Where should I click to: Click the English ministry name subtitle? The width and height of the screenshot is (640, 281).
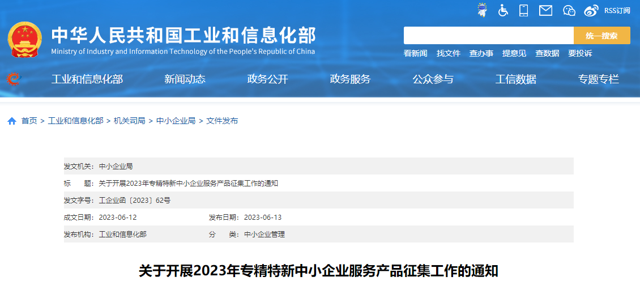pyautogui.click(x=184, y=52)
